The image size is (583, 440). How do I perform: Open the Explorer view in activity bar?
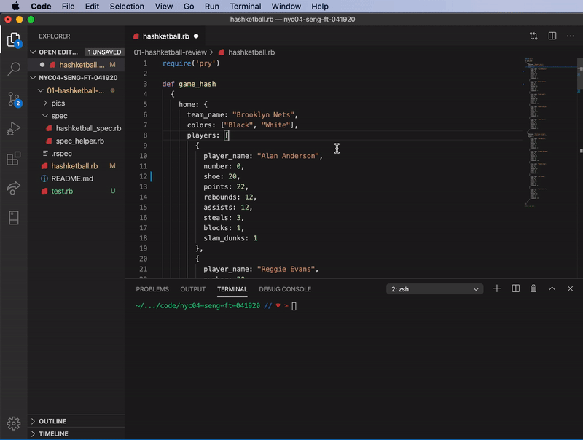click(14, 39)
